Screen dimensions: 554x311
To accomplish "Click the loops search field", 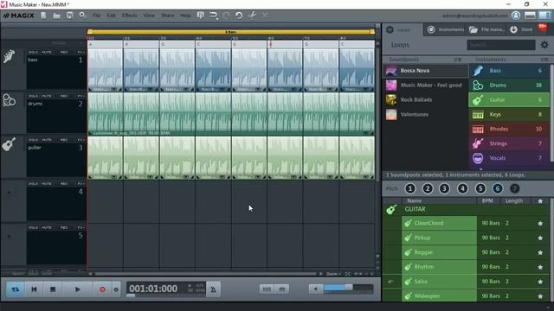I will pyautogui.click(x=501, y=45).
